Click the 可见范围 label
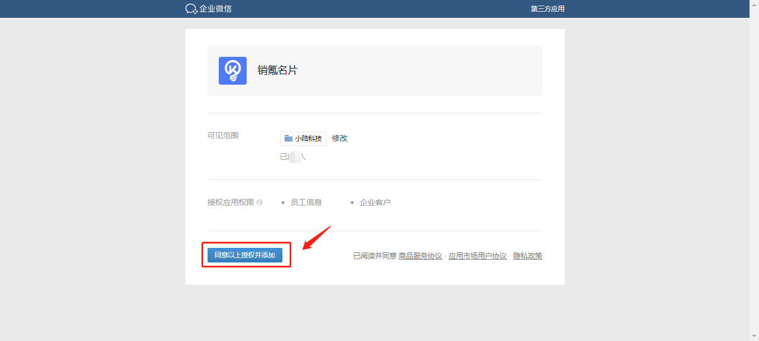 pos(223,135)
